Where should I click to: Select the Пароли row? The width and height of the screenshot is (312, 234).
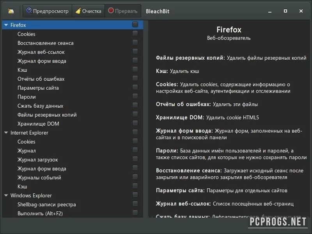coord(73,97)
